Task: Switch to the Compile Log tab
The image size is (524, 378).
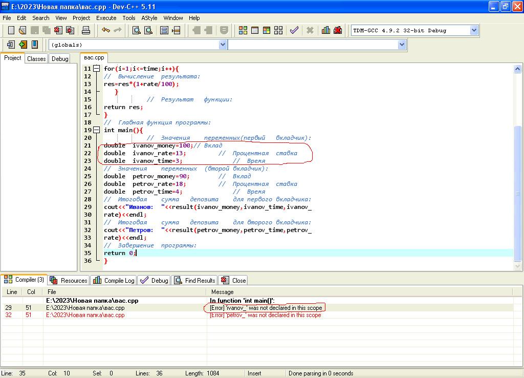Action: (114, 280)
